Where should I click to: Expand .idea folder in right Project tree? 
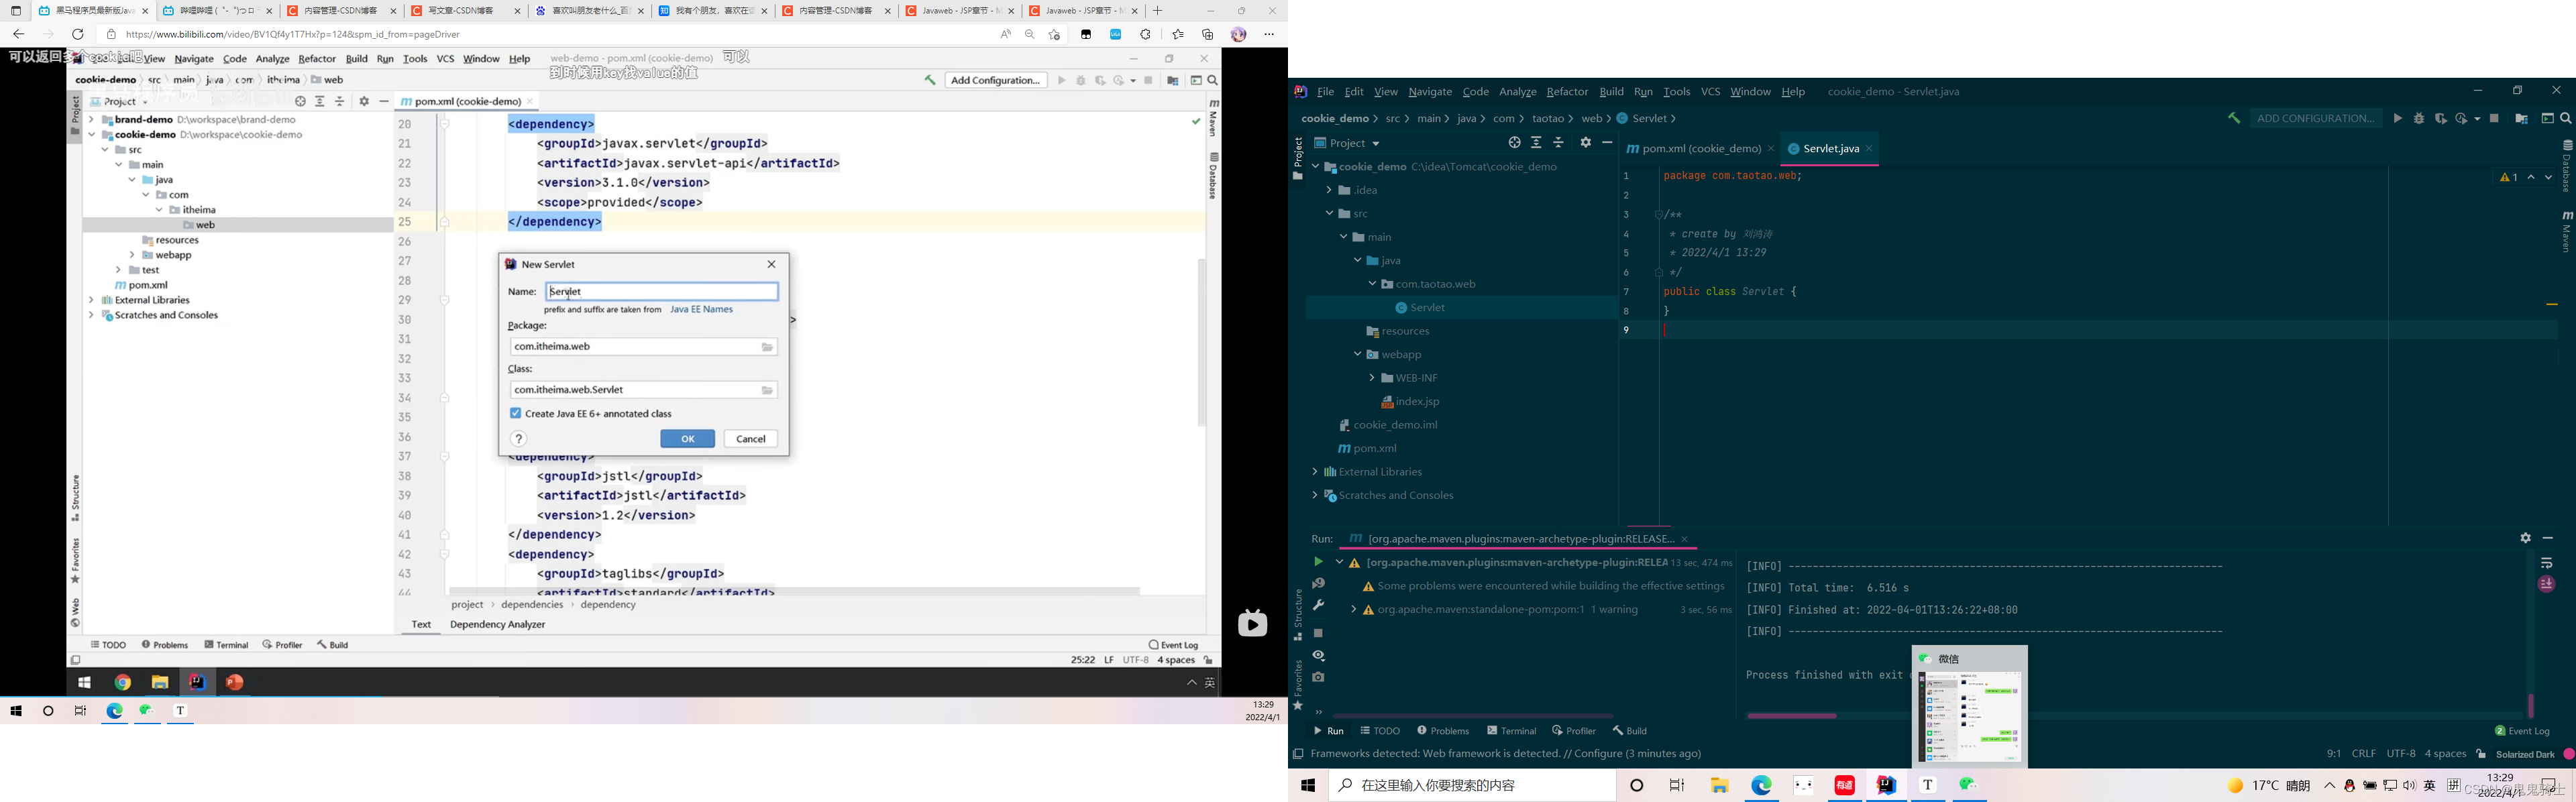pyautogui.click(x=1329, y=190)
